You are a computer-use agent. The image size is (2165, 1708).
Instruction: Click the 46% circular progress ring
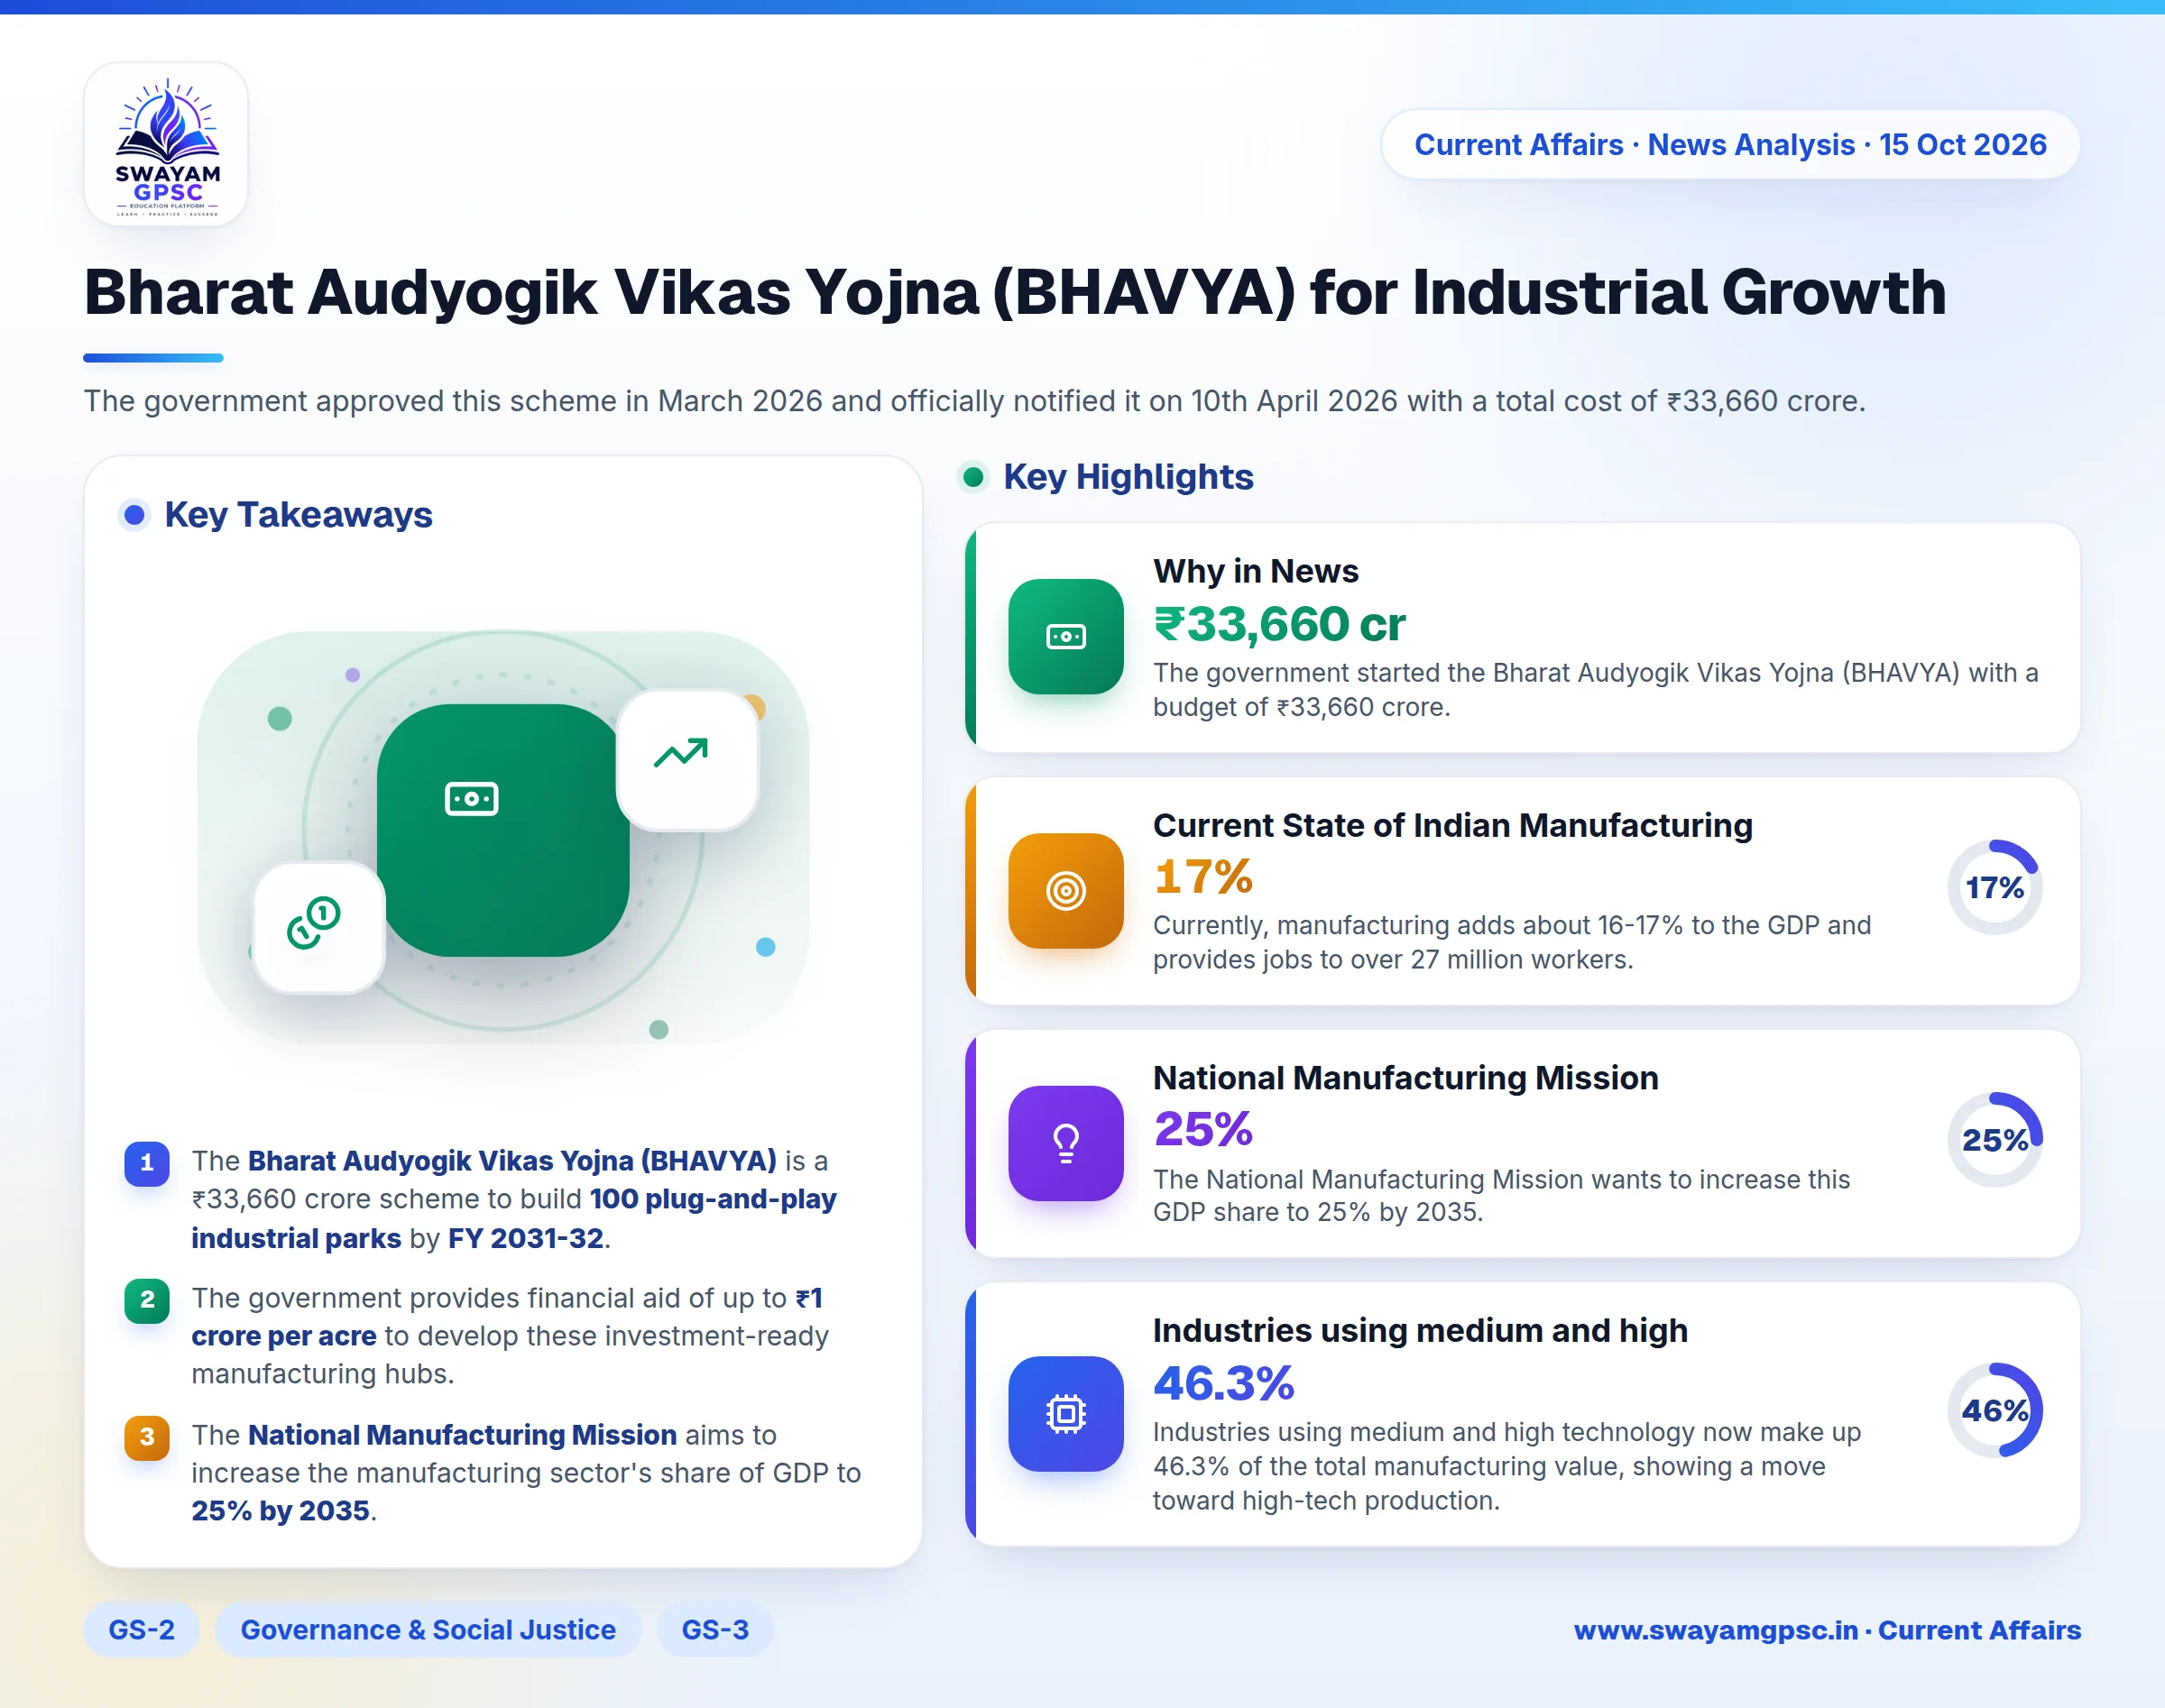(1995, 1410)
